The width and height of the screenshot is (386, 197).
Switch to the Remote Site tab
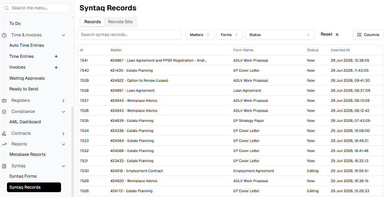pyautogui.click(x=120, y=22)
